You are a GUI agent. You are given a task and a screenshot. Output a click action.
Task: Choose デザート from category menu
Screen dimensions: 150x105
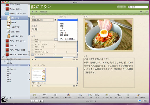click(x=67, y=33)
